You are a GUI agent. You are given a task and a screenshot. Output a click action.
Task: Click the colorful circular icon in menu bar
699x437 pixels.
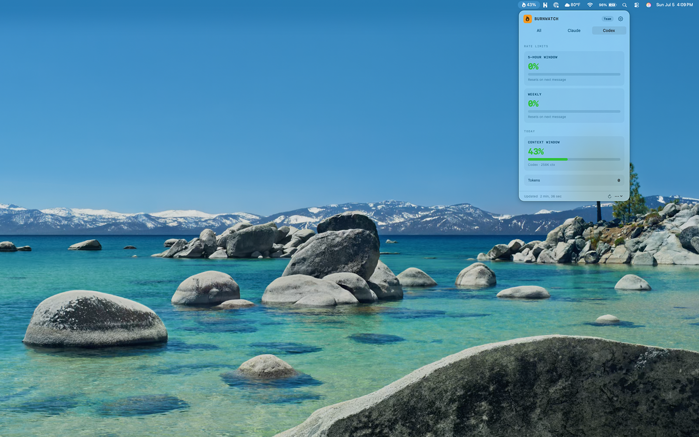tap(649, 5)
